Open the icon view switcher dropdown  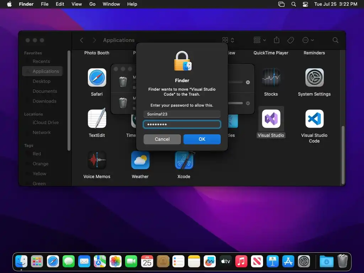pyautogui.click(x=228, y=40)
